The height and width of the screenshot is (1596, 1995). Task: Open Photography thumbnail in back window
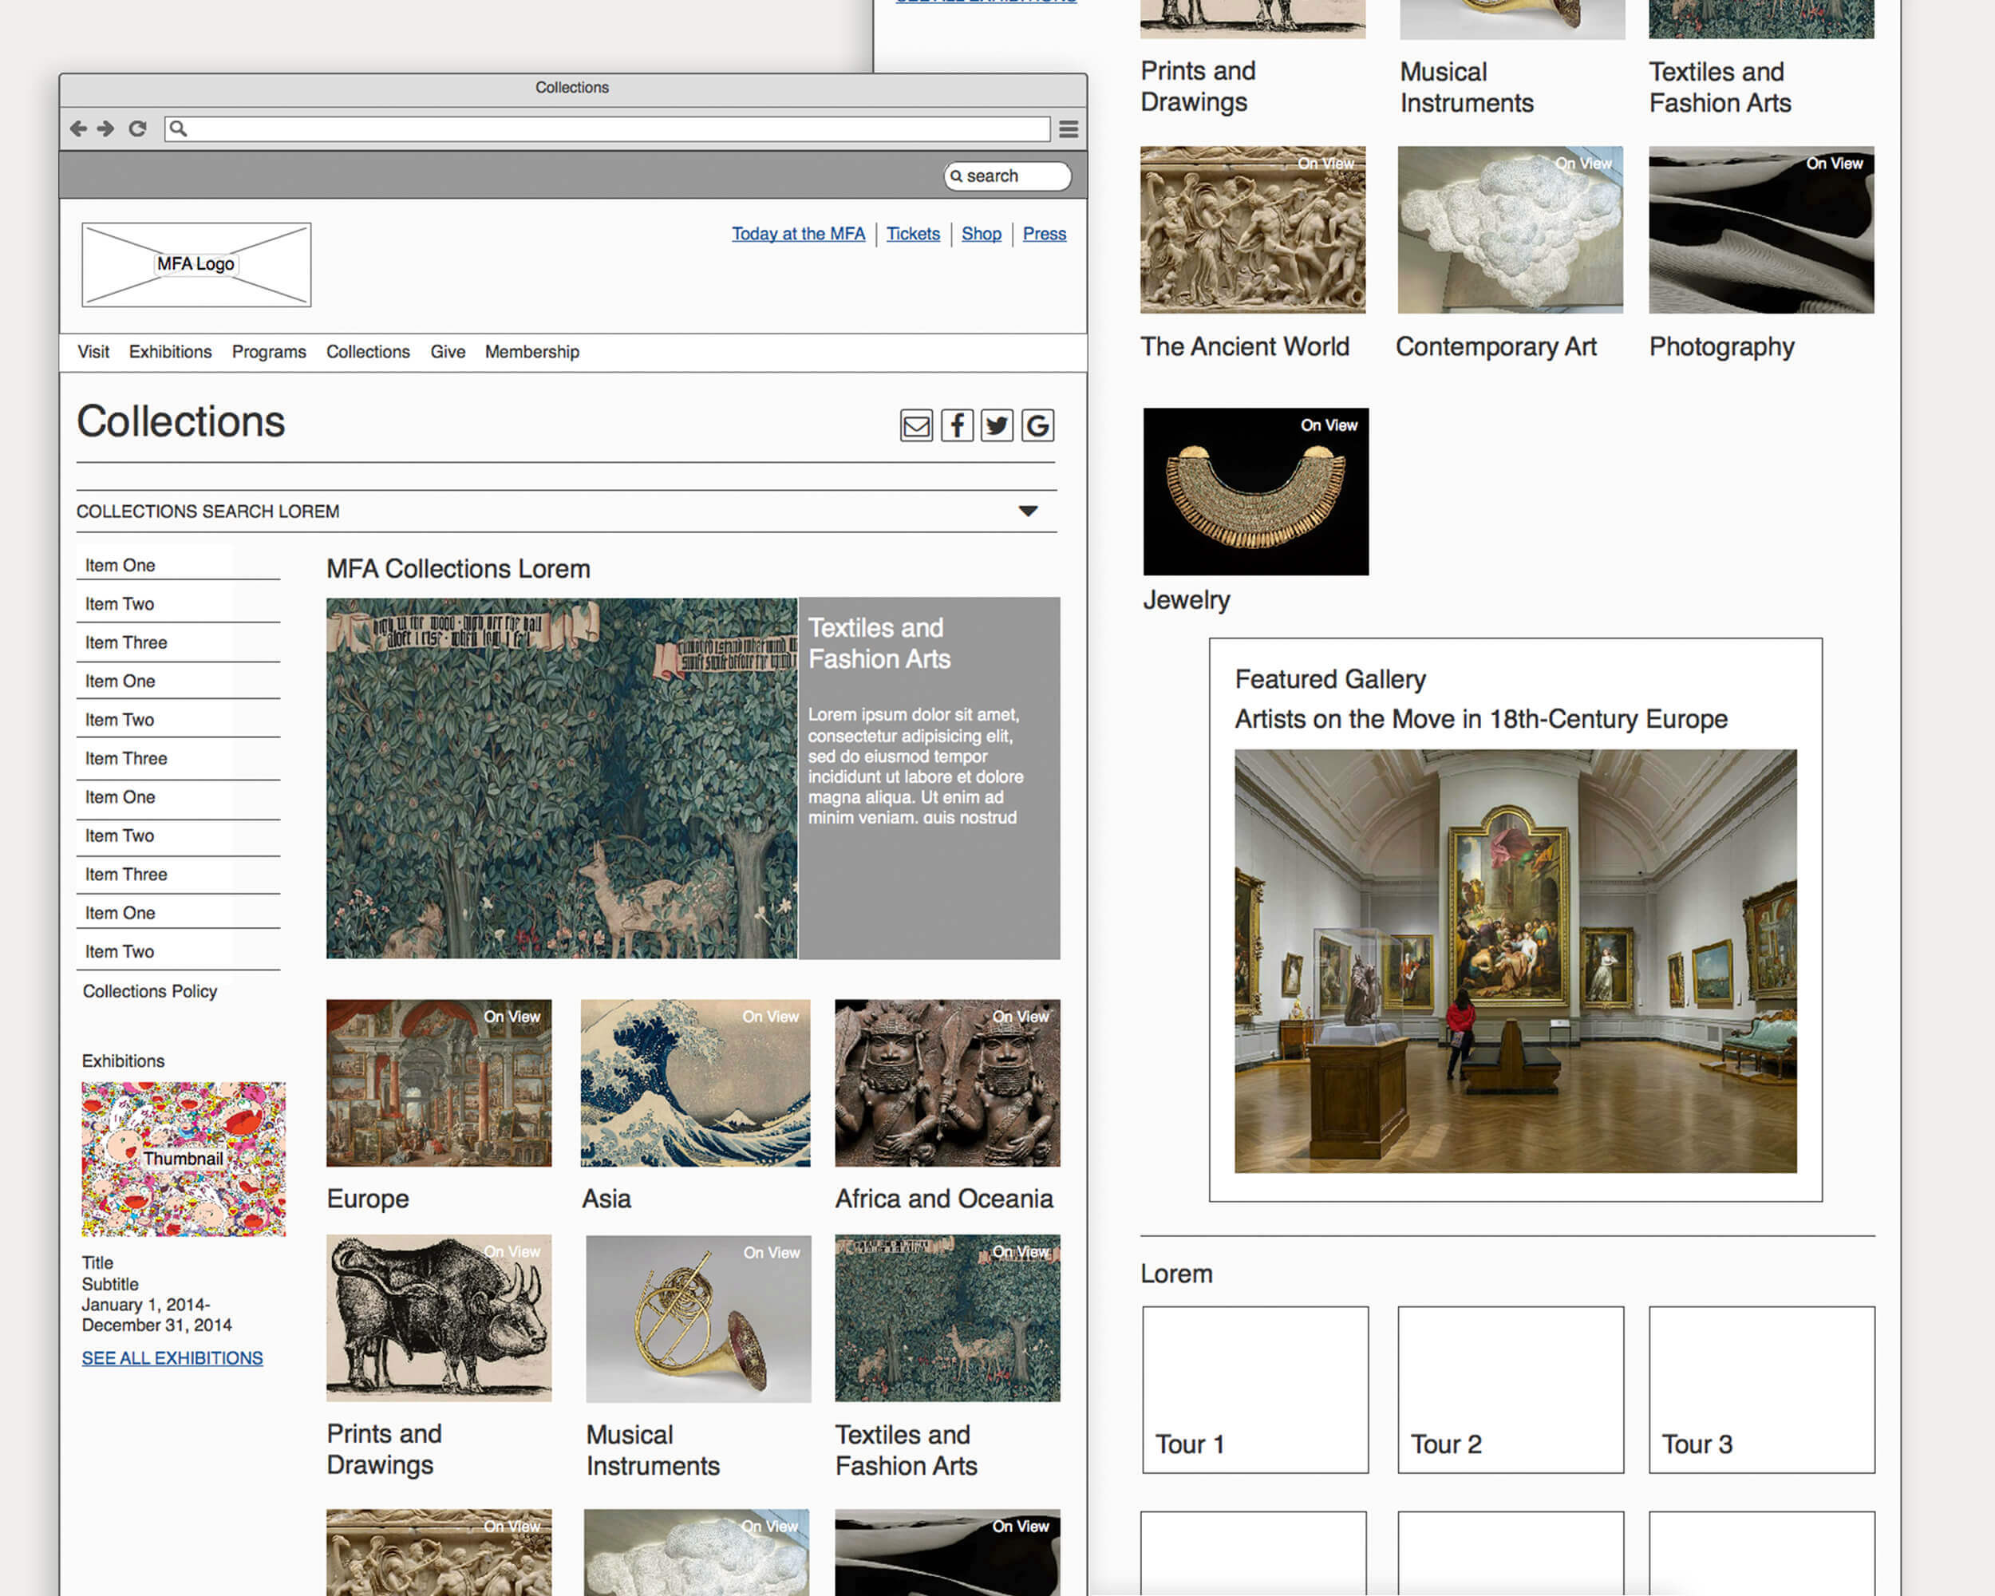tap(1762, 230)
